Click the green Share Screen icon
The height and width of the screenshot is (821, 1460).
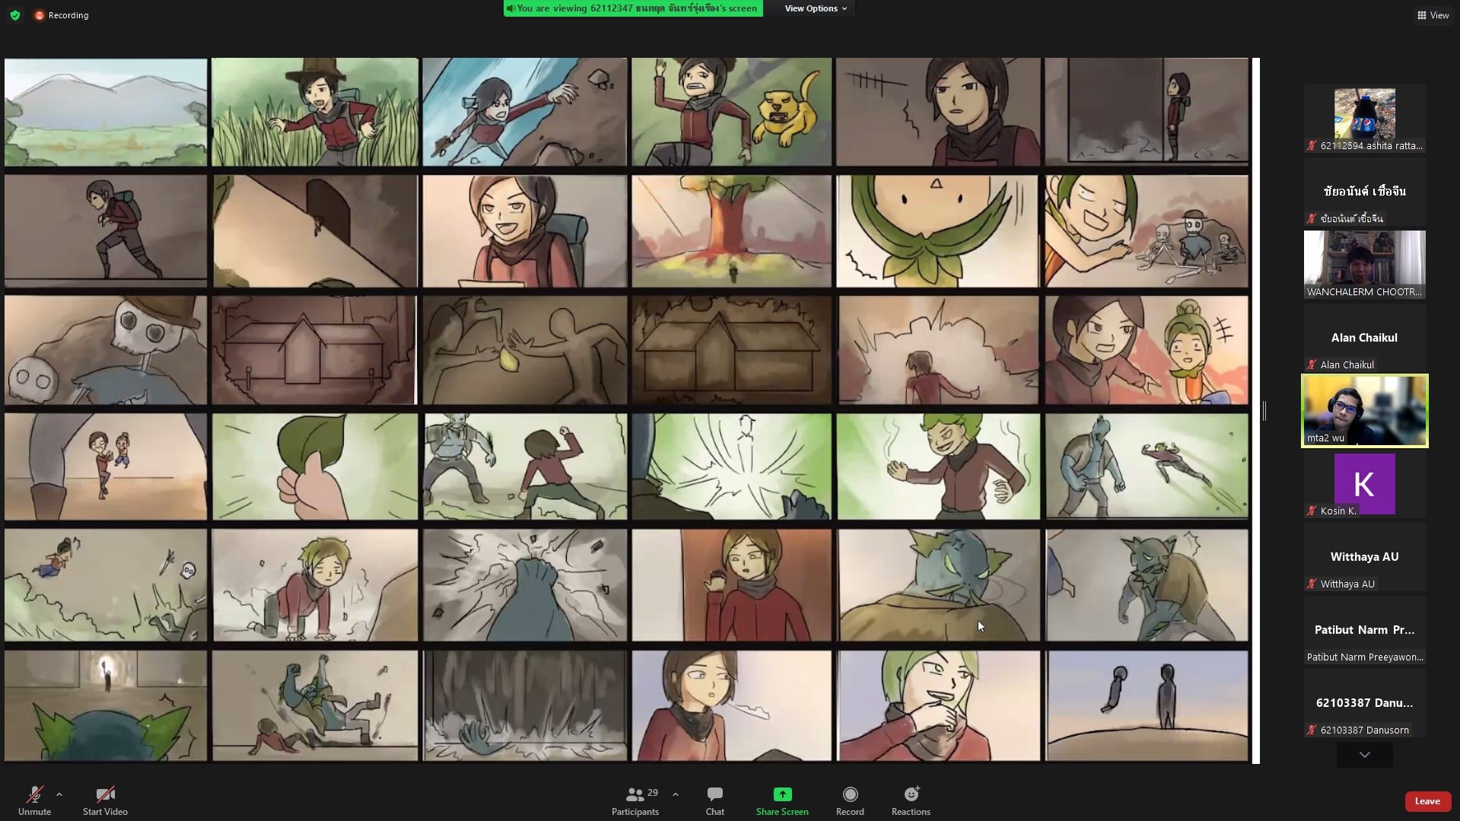click(x=782, y=794)
